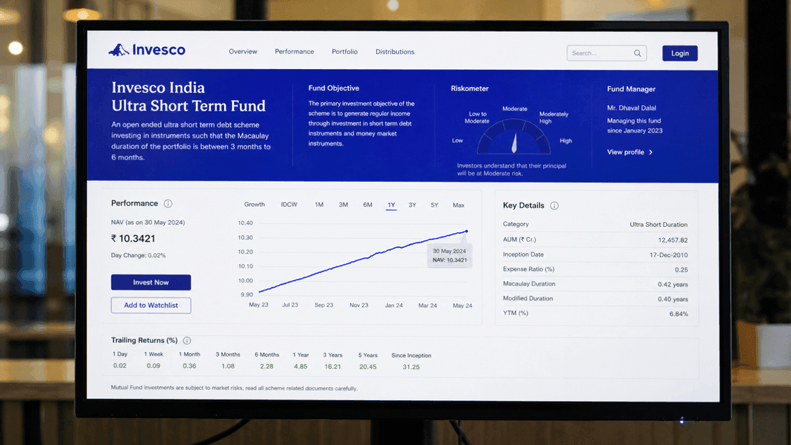Switch chart range to 5Y

(434, 205)
